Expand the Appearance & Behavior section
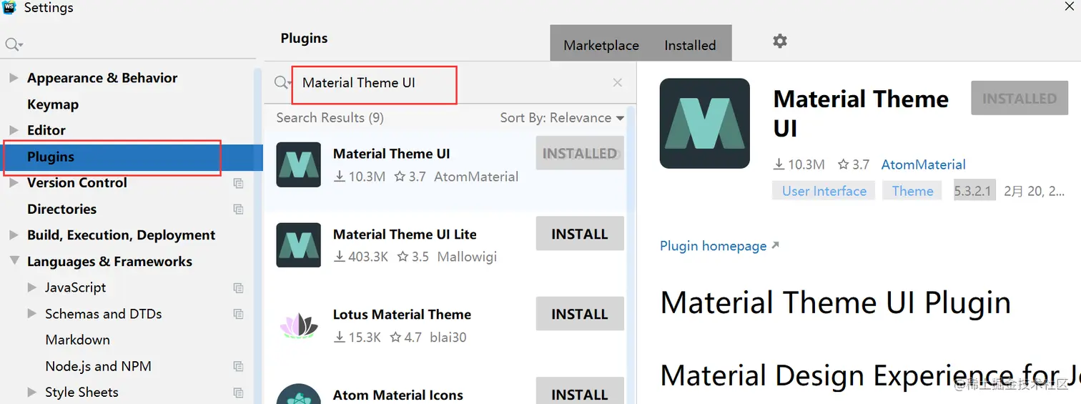 pyautogui.click(x=14, y=78)
